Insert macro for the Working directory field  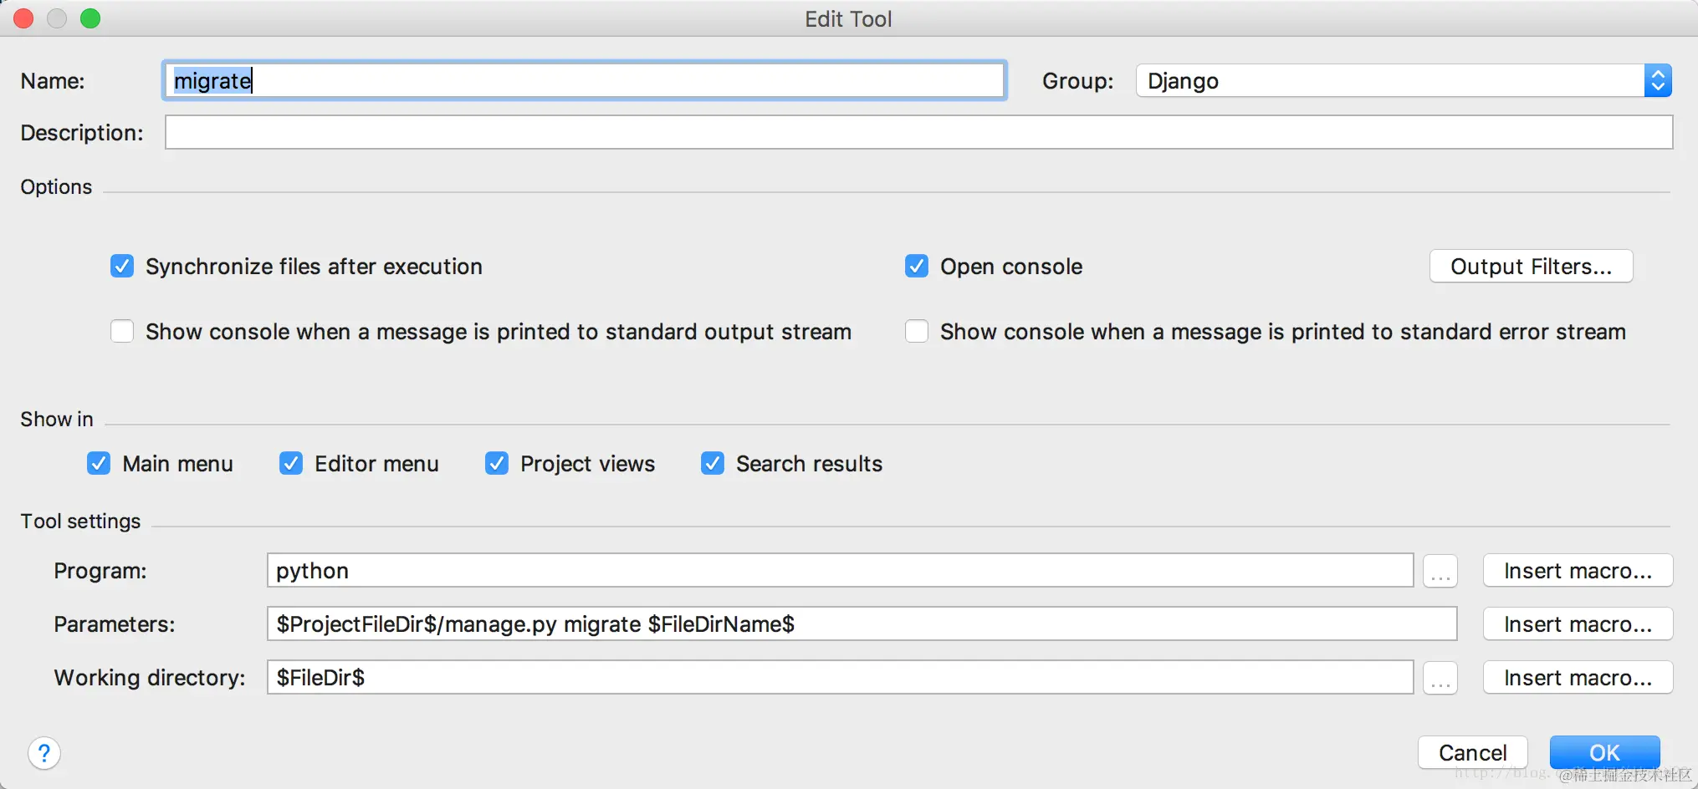pos(1578,678)
